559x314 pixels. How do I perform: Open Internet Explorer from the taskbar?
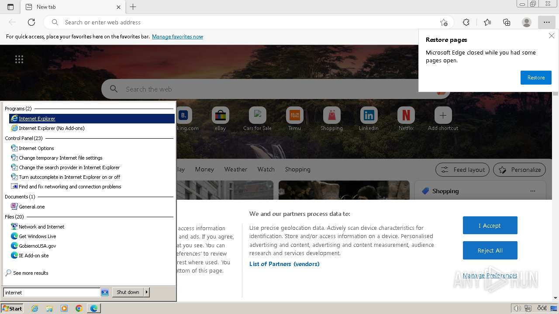coord(35,308)
